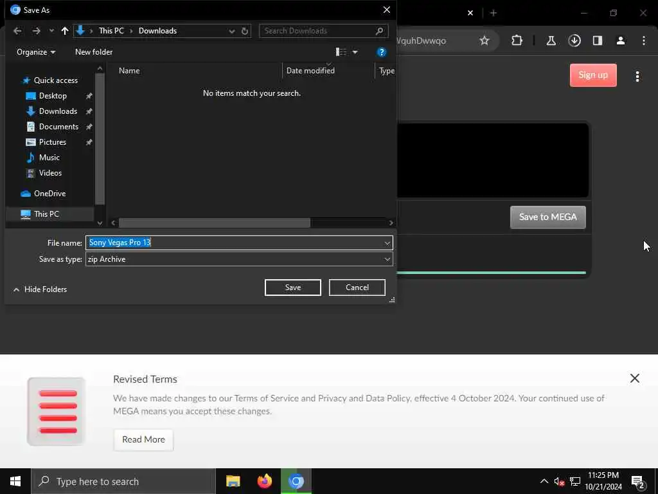Click Read More on Revised Terms

point(143,440)
